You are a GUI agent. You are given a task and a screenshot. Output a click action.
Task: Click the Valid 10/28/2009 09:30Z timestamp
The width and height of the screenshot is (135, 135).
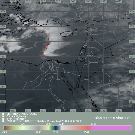[46, 3]
